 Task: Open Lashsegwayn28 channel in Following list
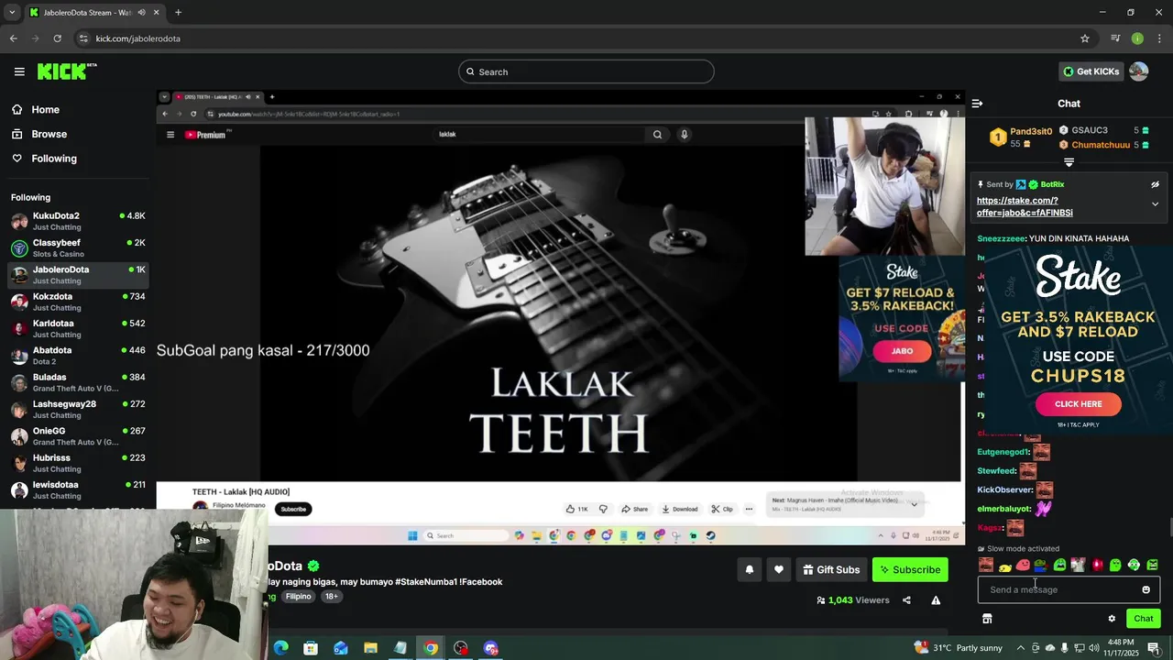coord(78,409)
